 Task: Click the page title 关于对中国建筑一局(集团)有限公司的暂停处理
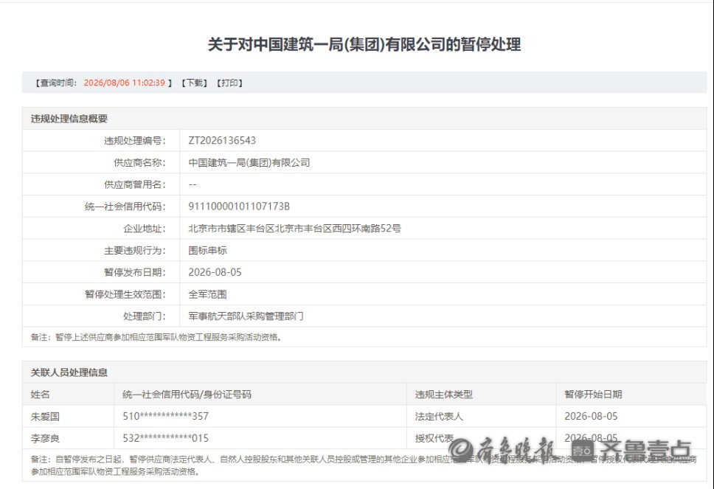(364, 44)
